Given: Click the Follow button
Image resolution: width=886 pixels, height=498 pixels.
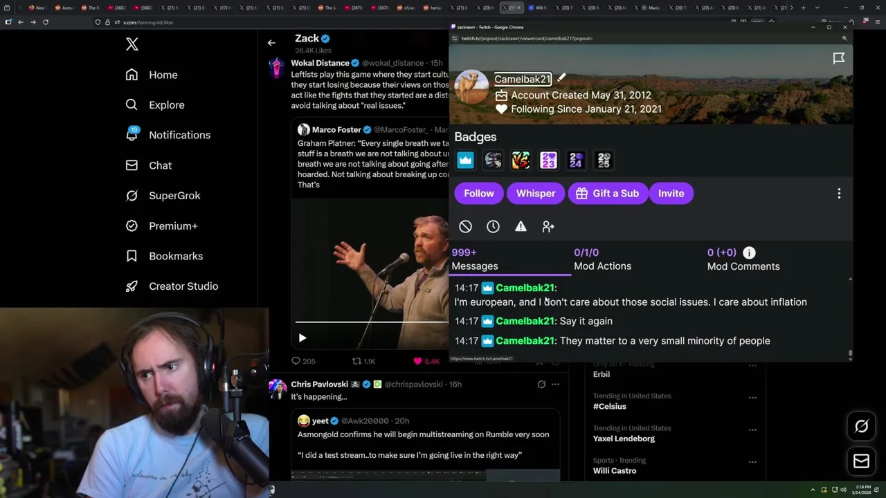Looking at the screenshot, I should (x=479, y=194).
